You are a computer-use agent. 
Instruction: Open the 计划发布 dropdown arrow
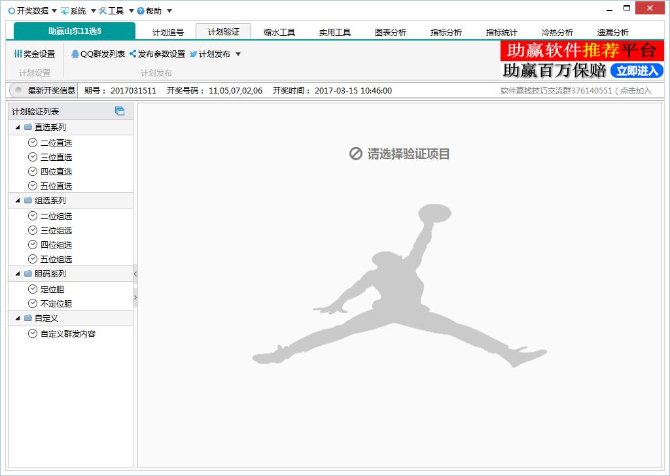[x=238, y=54]
